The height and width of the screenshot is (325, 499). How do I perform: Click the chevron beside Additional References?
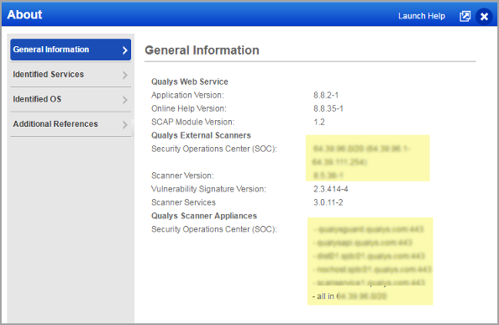124,124
